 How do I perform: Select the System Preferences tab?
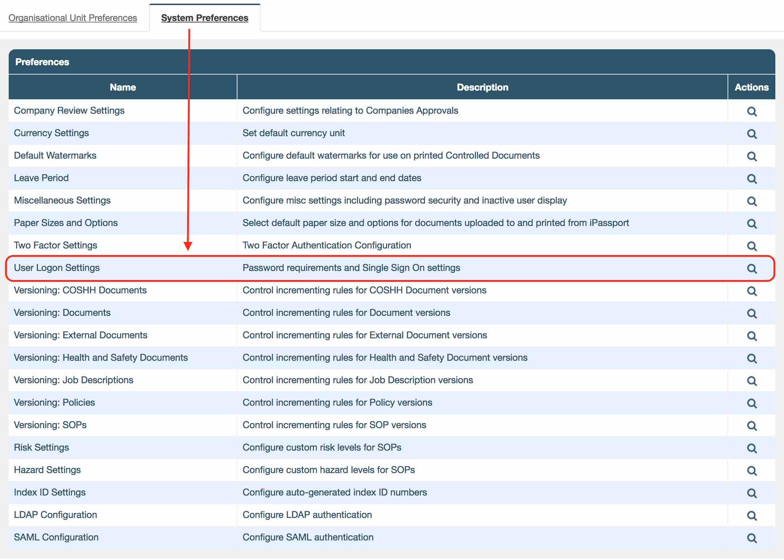[205, 18]
